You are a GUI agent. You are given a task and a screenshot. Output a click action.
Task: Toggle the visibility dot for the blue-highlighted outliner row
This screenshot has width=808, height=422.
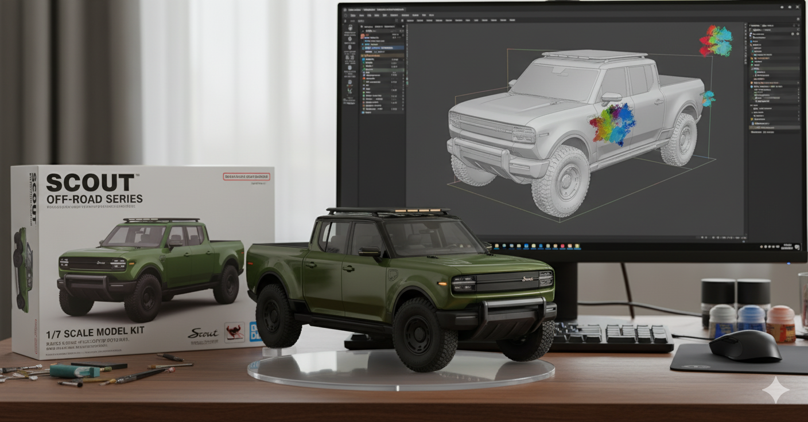pos(401,48)
